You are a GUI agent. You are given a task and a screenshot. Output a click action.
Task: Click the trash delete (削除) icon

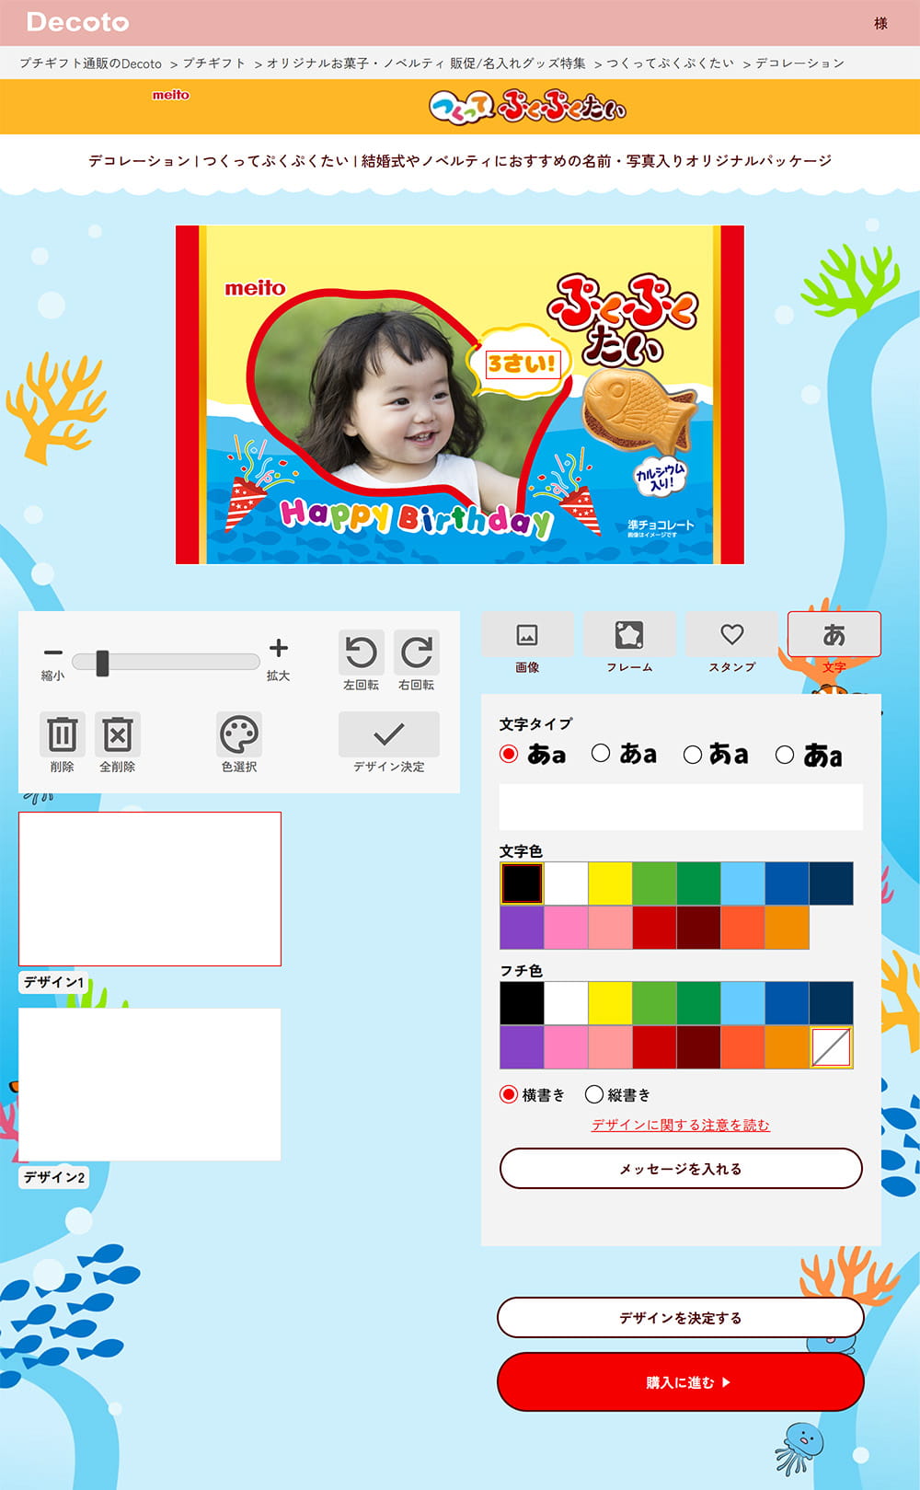(62, 734)
